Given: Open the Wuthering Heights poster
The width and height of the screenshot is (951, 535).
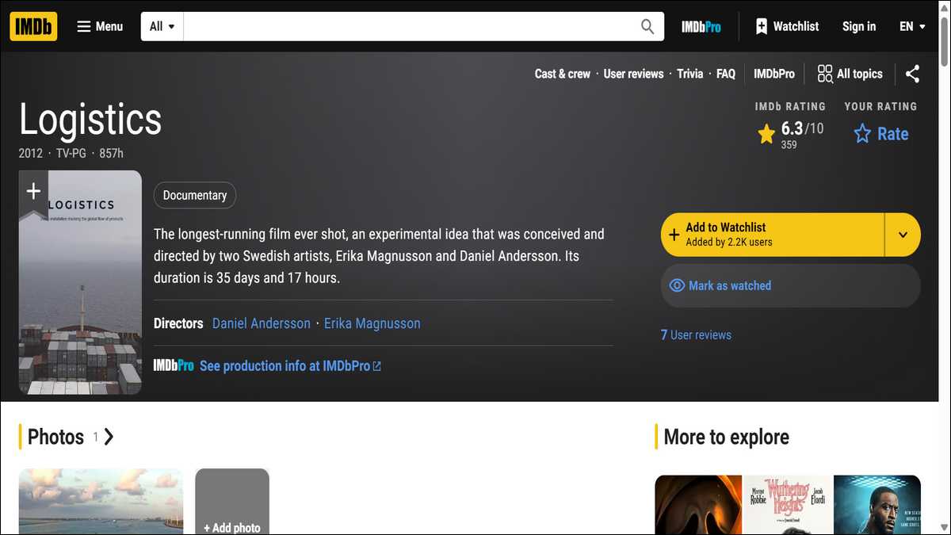Looking at the screenshot, I should pyautogui.click(x=788, y=505).
